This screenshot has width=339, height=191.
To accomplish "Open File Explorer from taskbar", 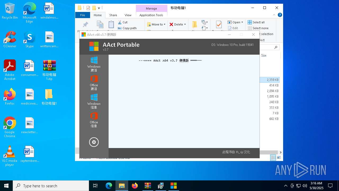I will point(122,186).
